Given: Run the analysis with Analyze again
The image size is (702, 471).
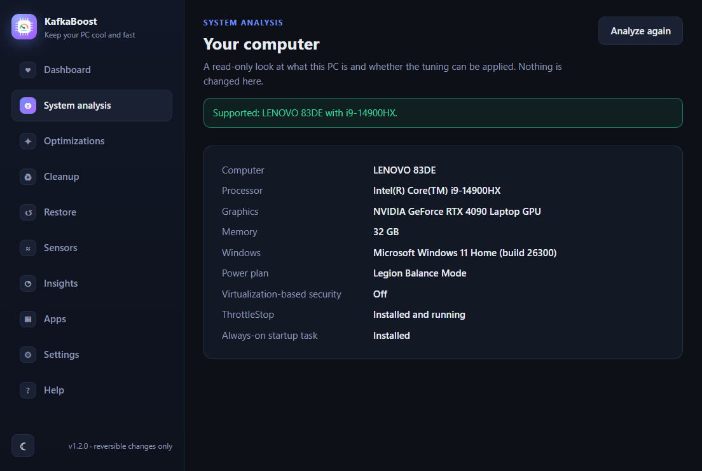Looking at the screenshot, I should click(640, 31).
